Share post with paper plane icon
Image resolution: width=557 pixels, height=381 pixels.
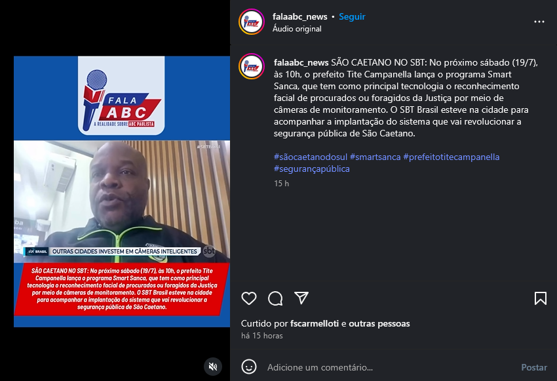(301, 298)
